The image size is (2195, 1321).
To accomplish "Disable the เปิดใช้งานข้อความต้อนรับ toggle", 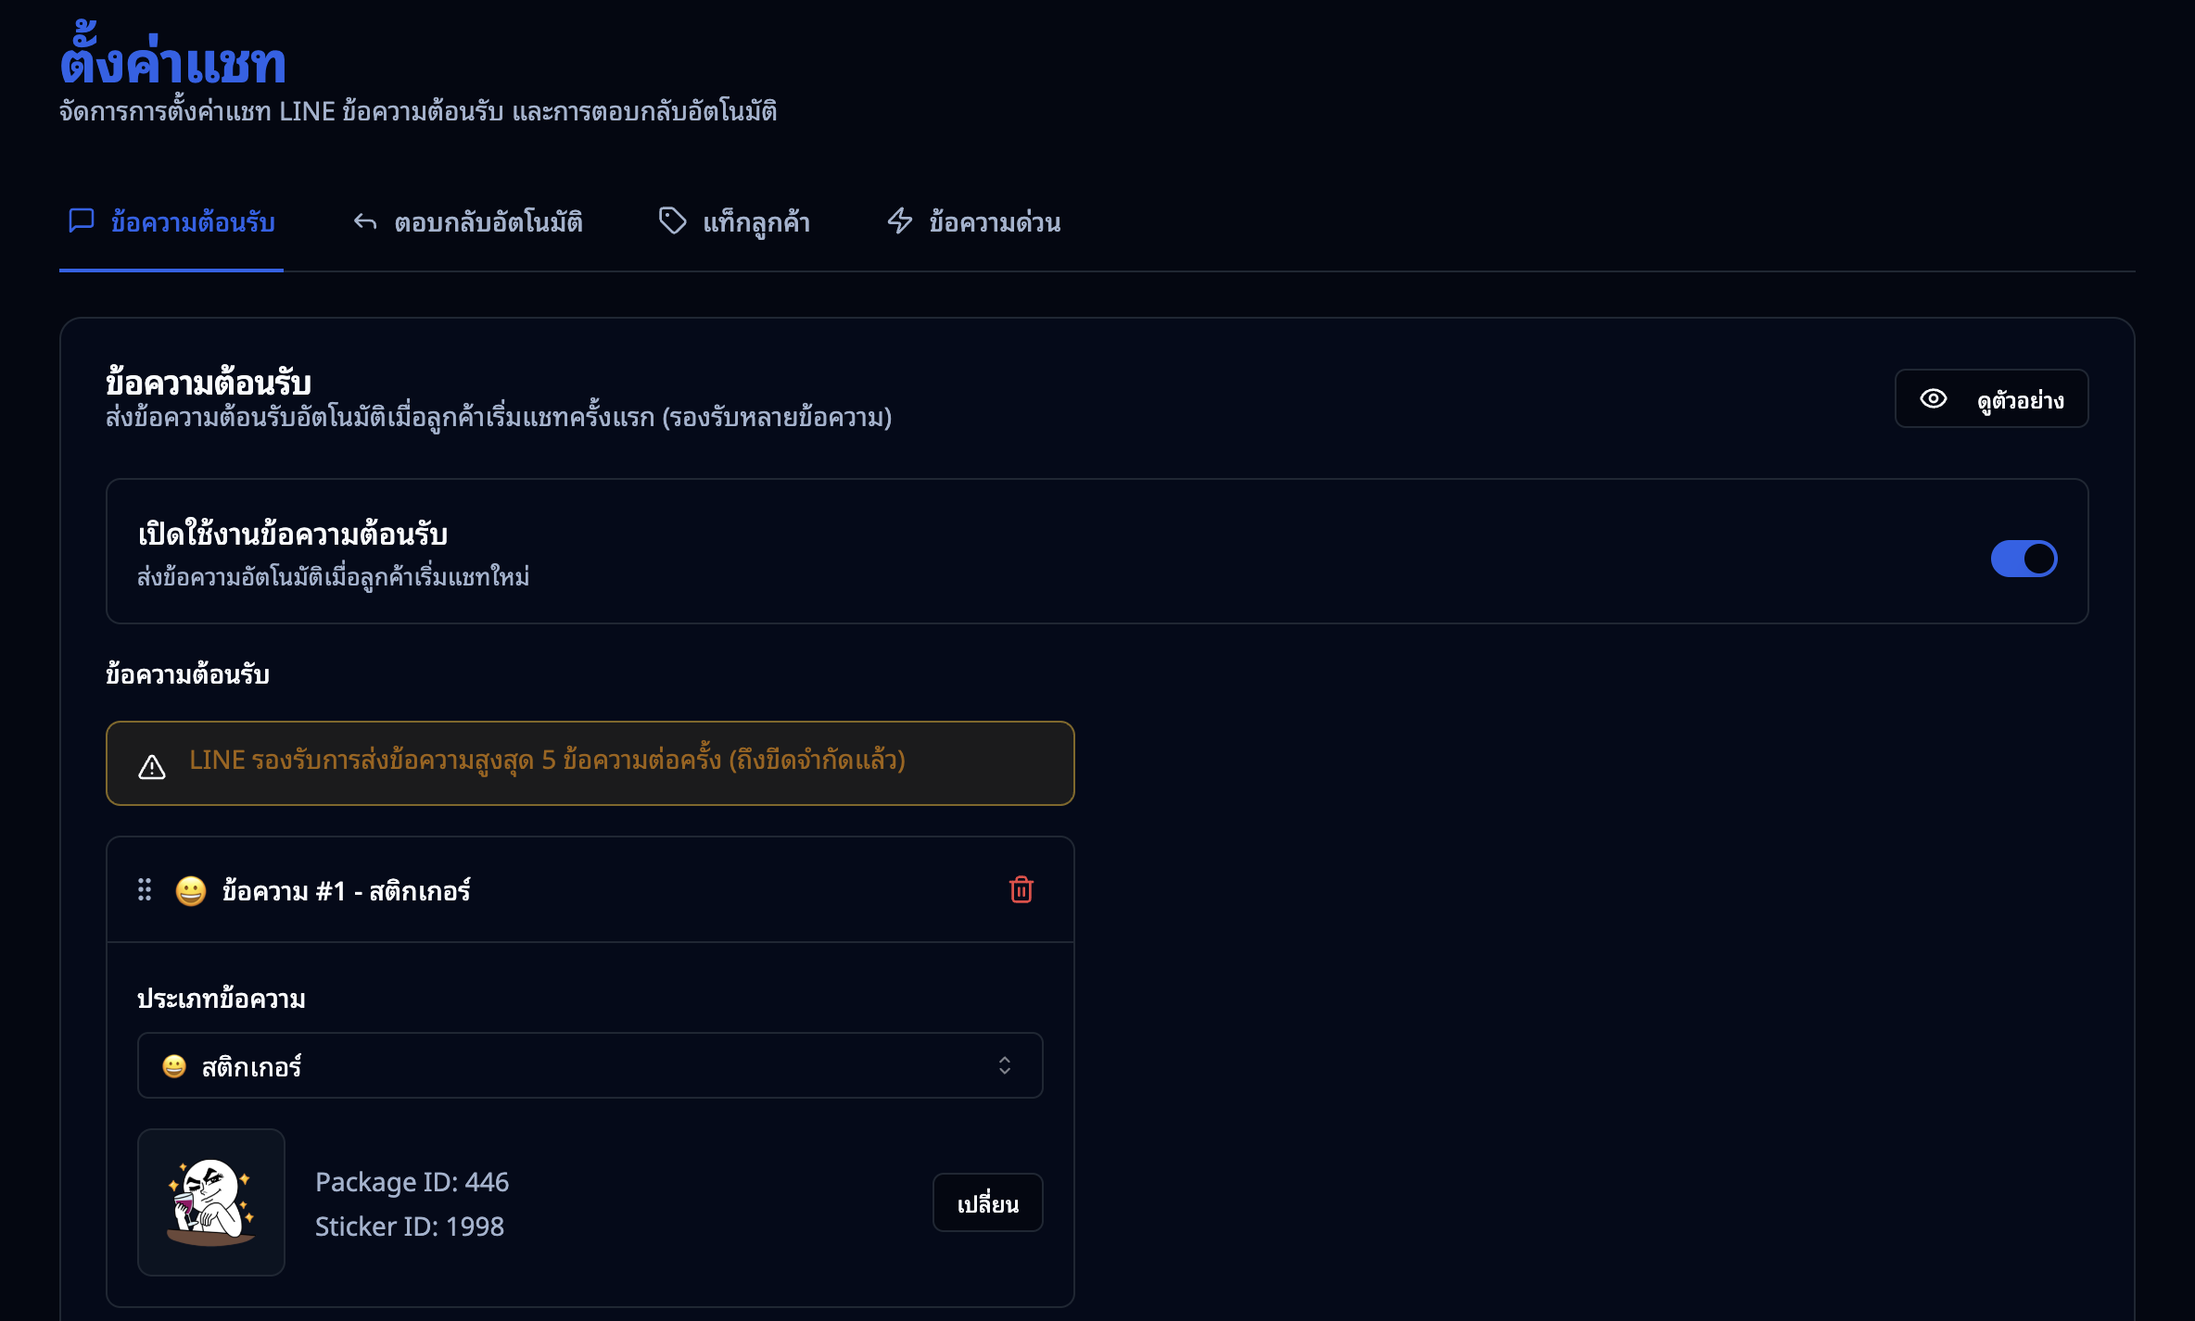I will [2024, 559].
